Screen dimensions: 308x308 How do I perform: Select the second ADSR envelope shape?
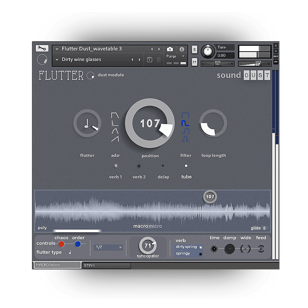115,123
